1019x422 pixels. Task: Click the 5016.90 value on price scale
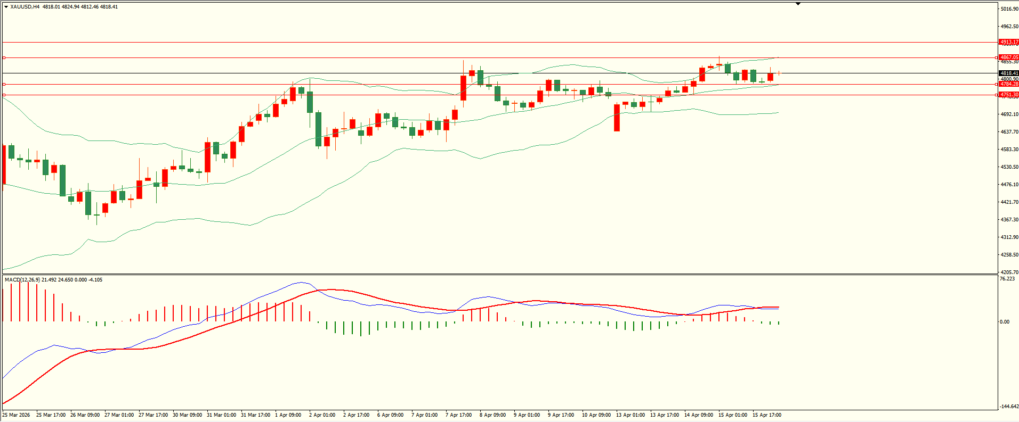pyautogui.click(x=1009, y=9)
